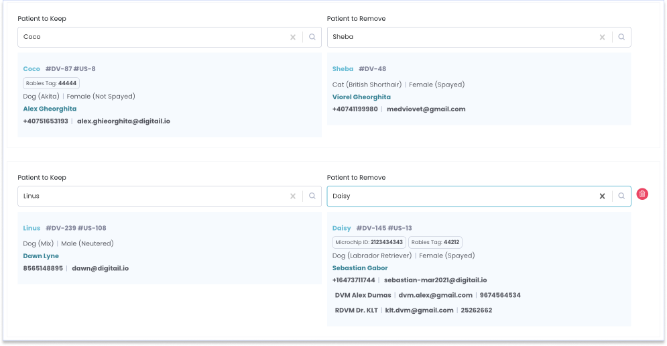
Task: Click Linus ID #DV-239 #US-108
Action: 76,228
